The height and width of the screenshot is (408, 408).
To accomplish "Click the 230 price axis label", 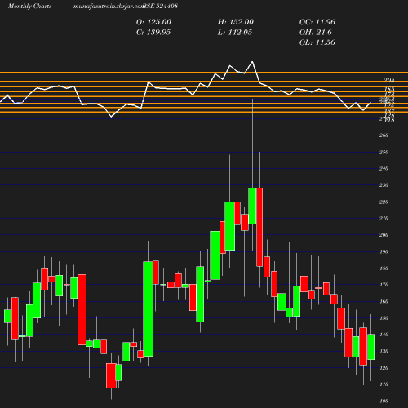I will (384, 185).
